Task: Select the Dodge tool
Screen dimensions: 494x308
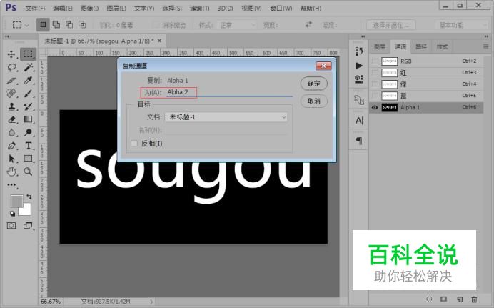Action: pos(28,132)
